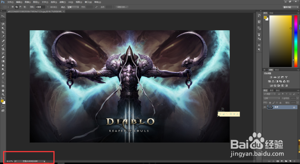Toggle lock transparent pixels
Image resolution: width=300 pixels, height=164 pixels.
[x=270, y=103]
